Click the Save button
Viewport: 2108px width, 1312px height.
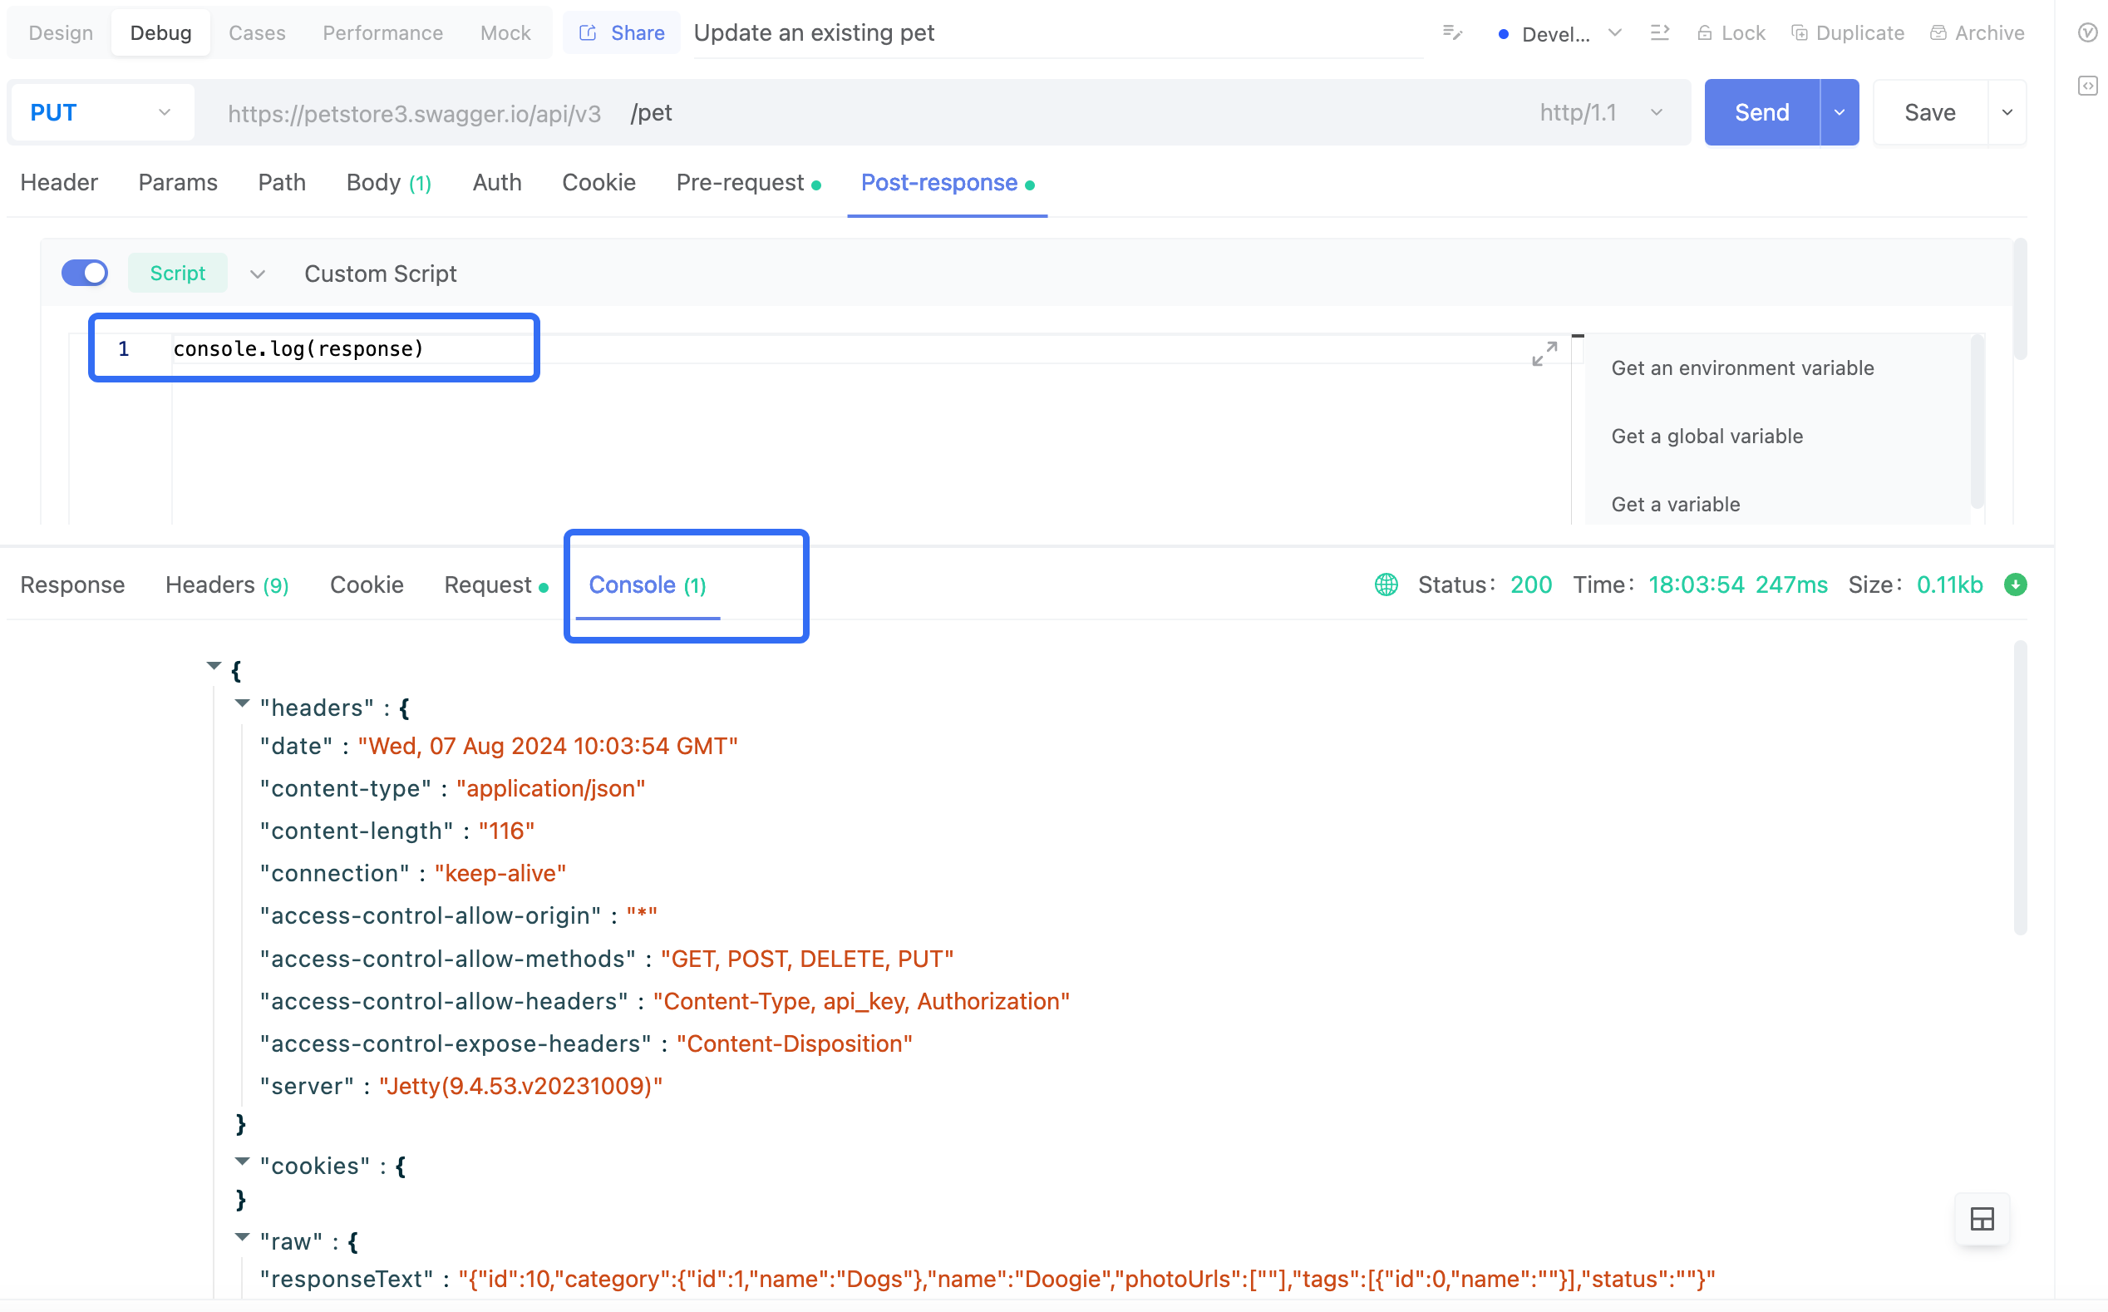(x=1930, y=113)
